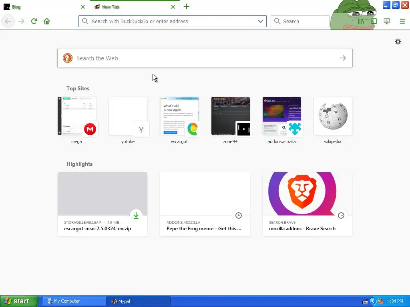This screenshot has height=307, width=410.
Task: Open the Pepe the Frog meme highlight
Action: [205, 204]
